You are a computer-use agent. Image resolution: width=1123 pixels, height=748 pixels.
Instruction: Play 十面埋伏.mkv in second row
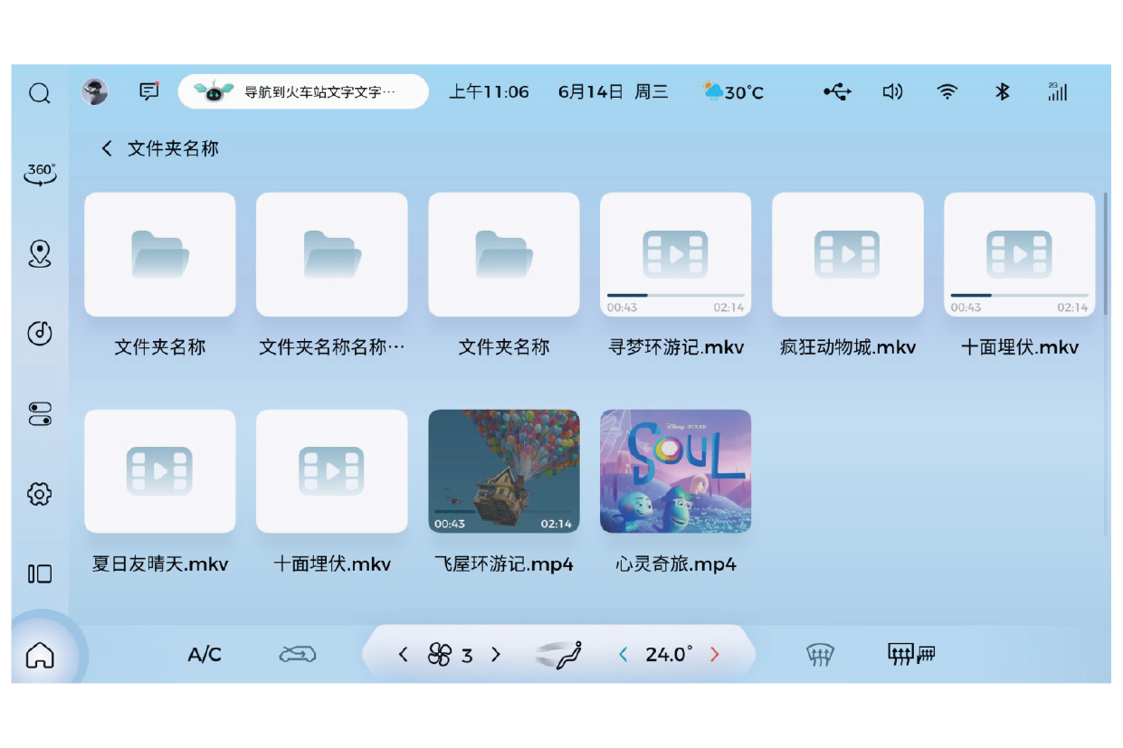332,471
